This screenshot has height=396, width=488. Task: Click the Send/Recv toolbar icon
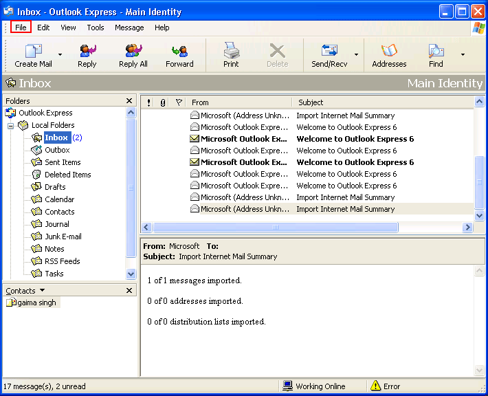[x=329, y=51]
